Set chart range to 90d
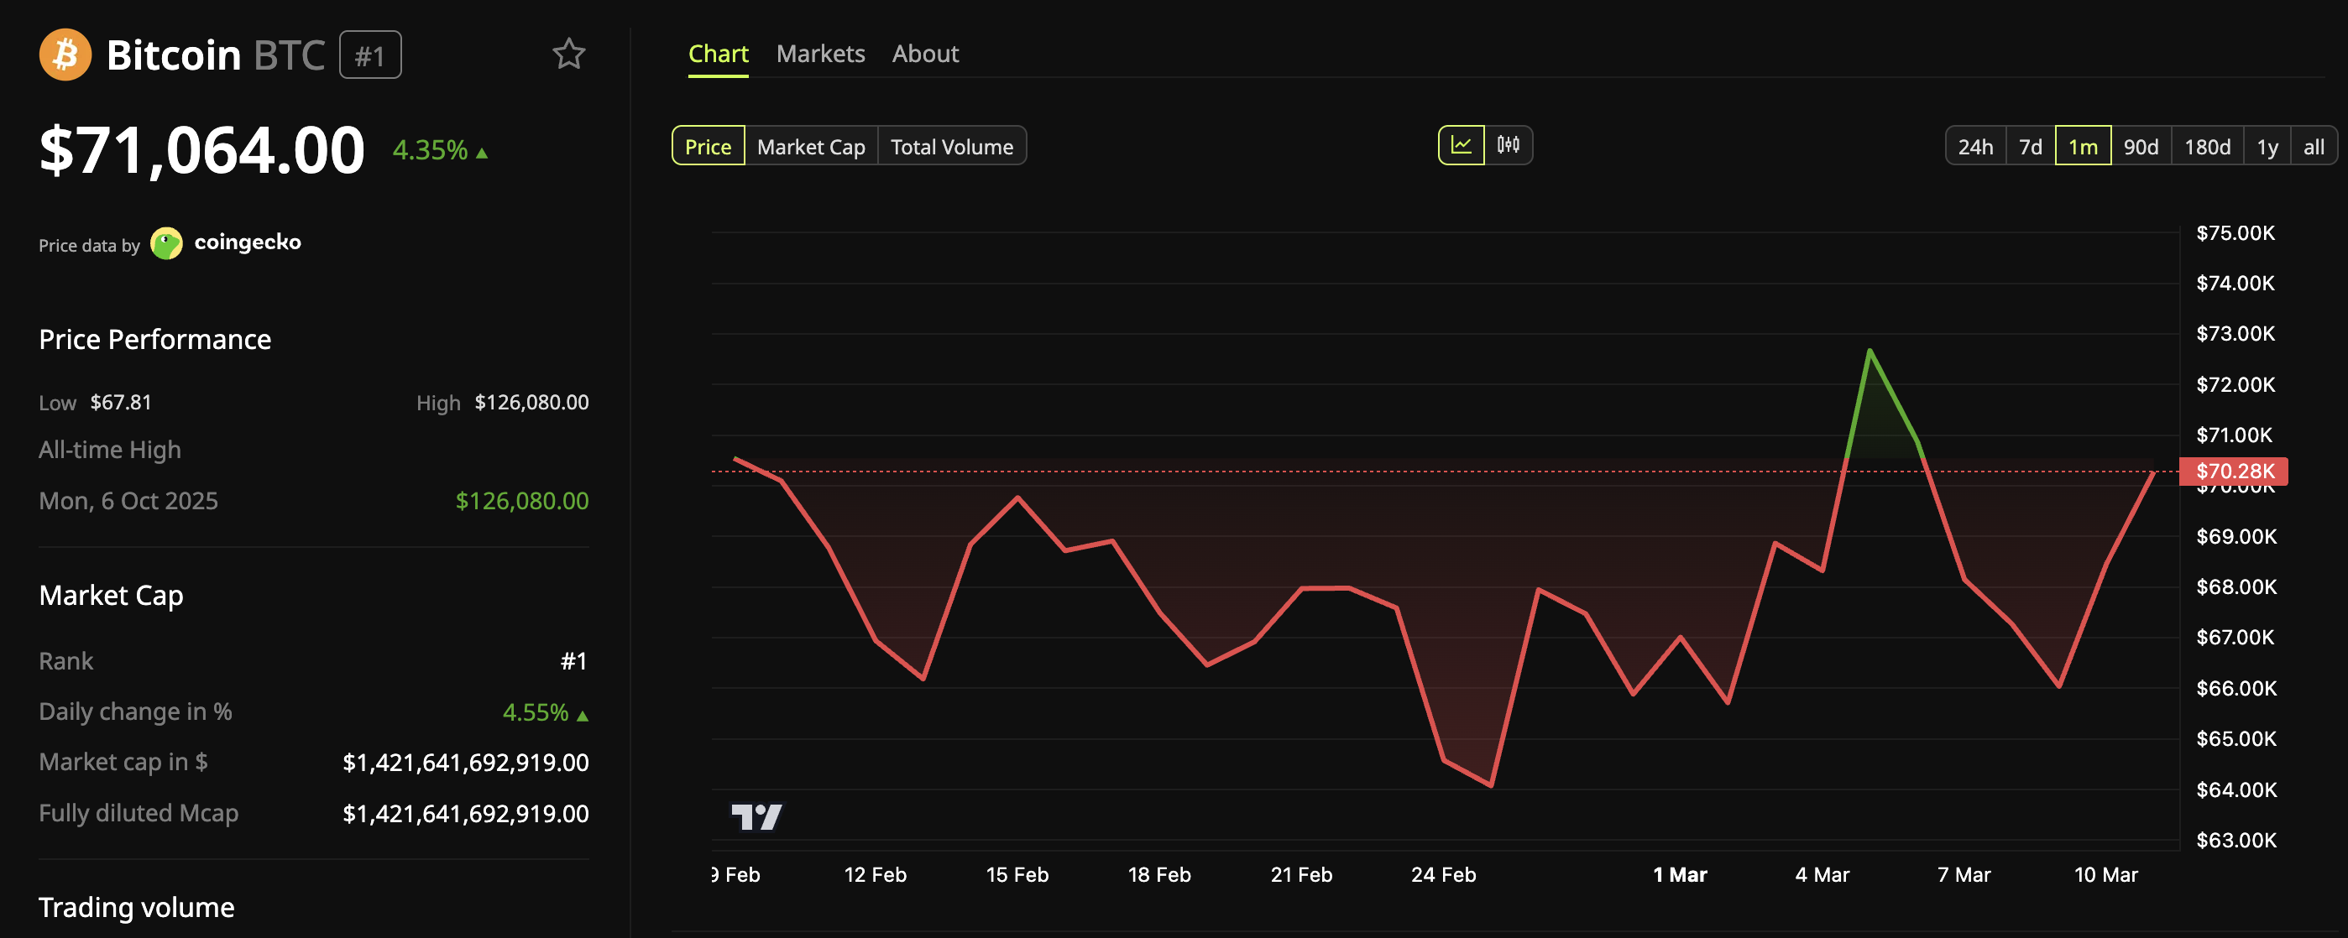 point(2140,147)
